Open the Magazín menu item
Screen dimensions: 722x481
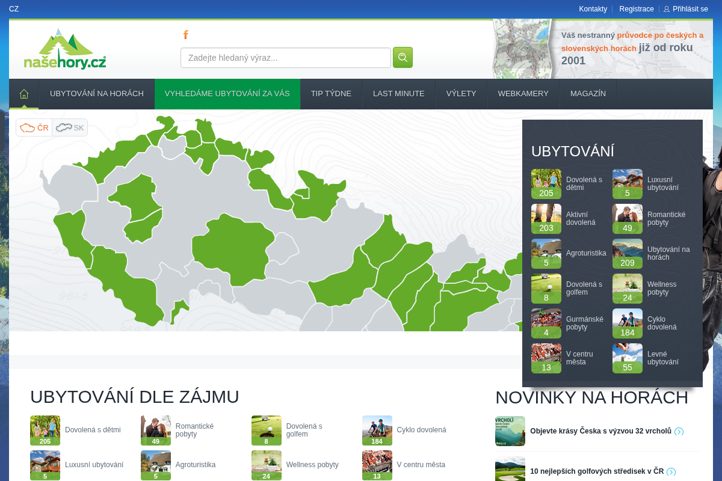pos(588,94)
